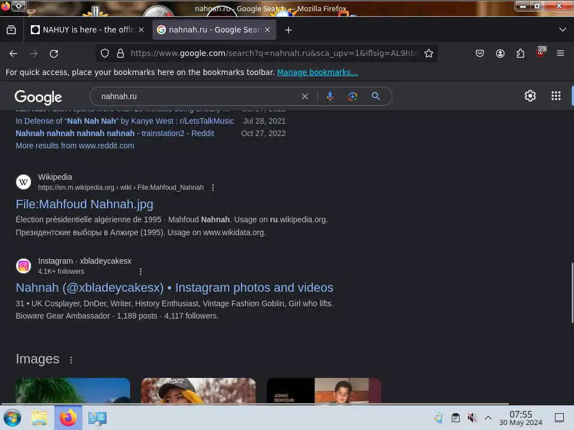Click the Wikipedia favicon of result

pos(24,182)
